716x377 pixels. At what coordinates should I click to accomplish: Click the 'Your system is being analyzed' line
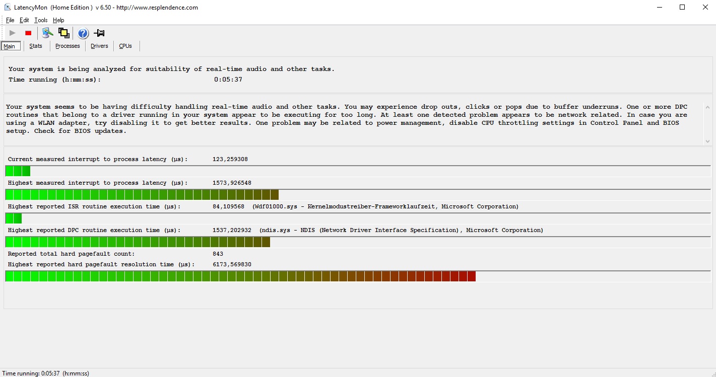coord(171,69)
